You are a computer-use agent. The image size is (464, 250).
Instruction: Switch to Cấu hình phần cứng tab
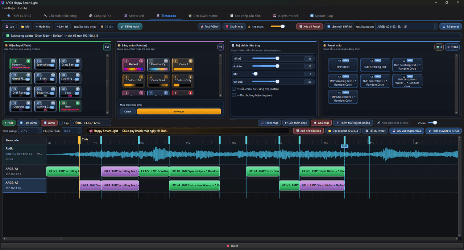[x=60, y=16]
